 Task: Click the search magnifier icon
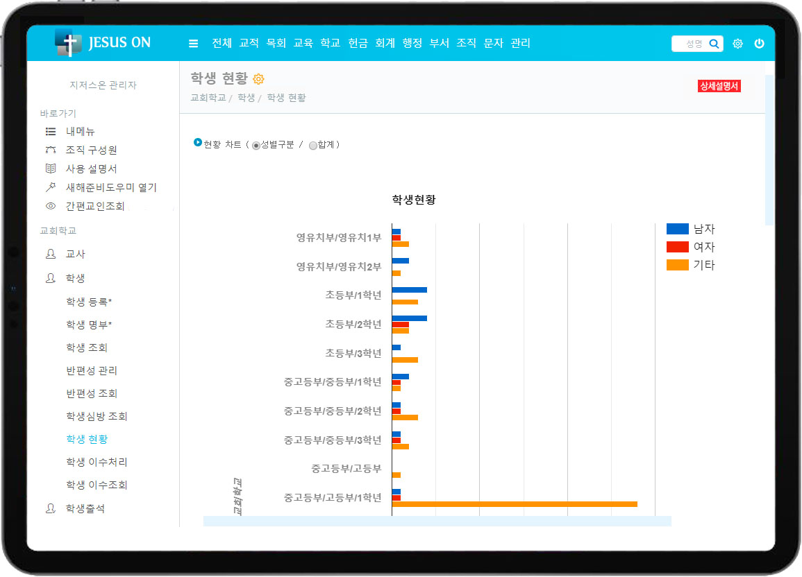coord(714,44)
